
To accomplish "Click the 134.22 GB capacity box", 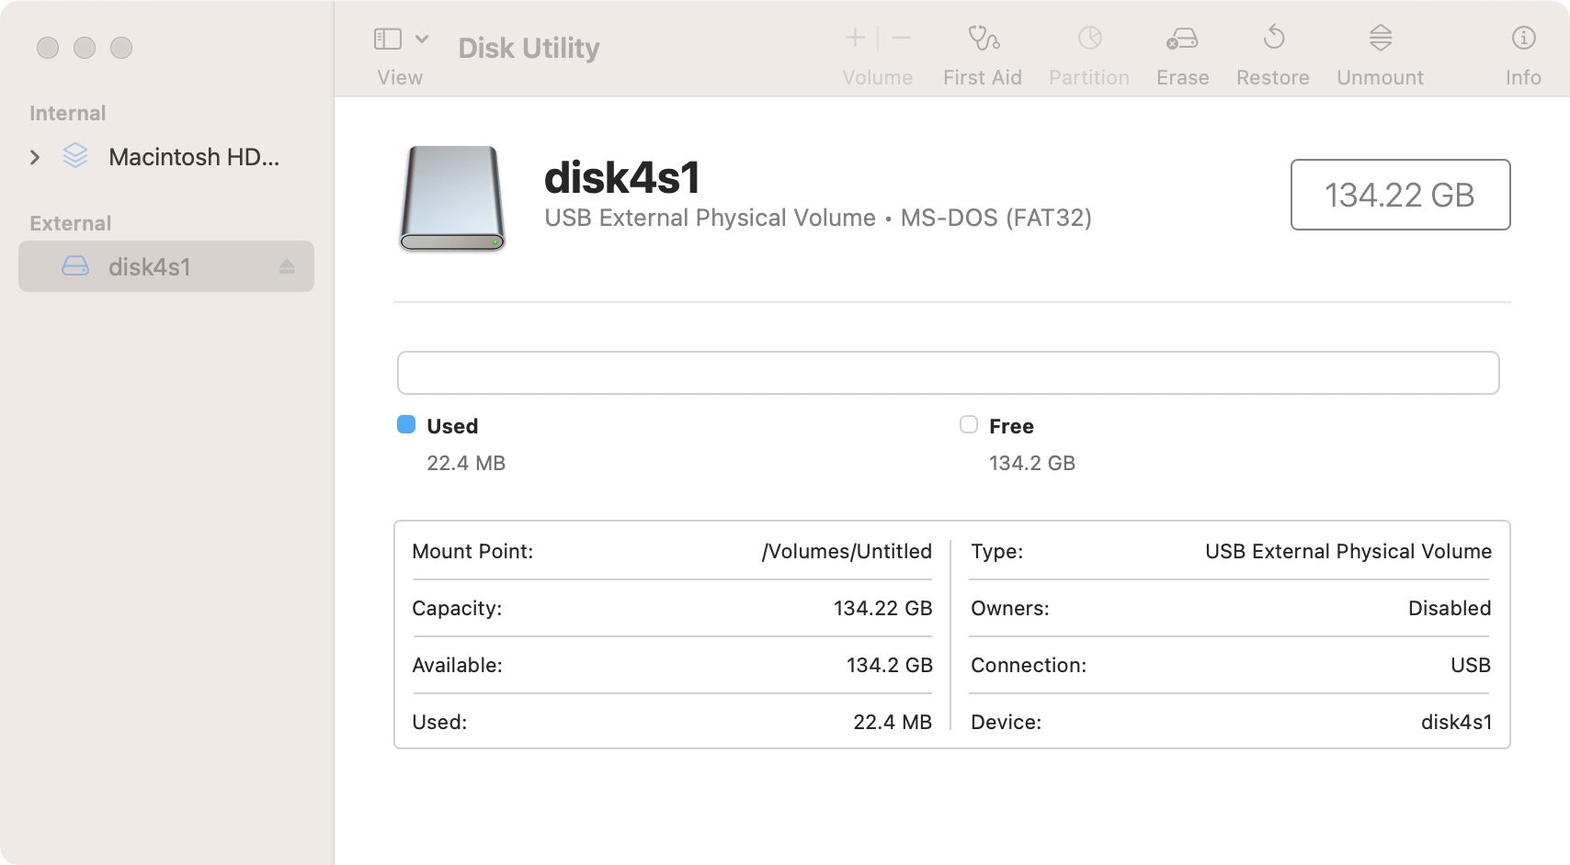I will click(x=1400, y=195).
